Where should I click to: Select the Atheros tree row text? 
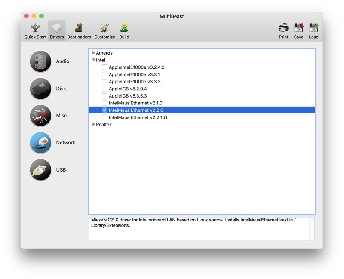point(104,53)
